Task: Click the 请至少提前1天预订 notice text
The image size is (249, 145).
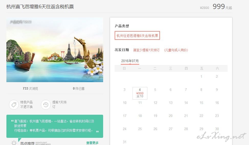Action: click(146, 50)
